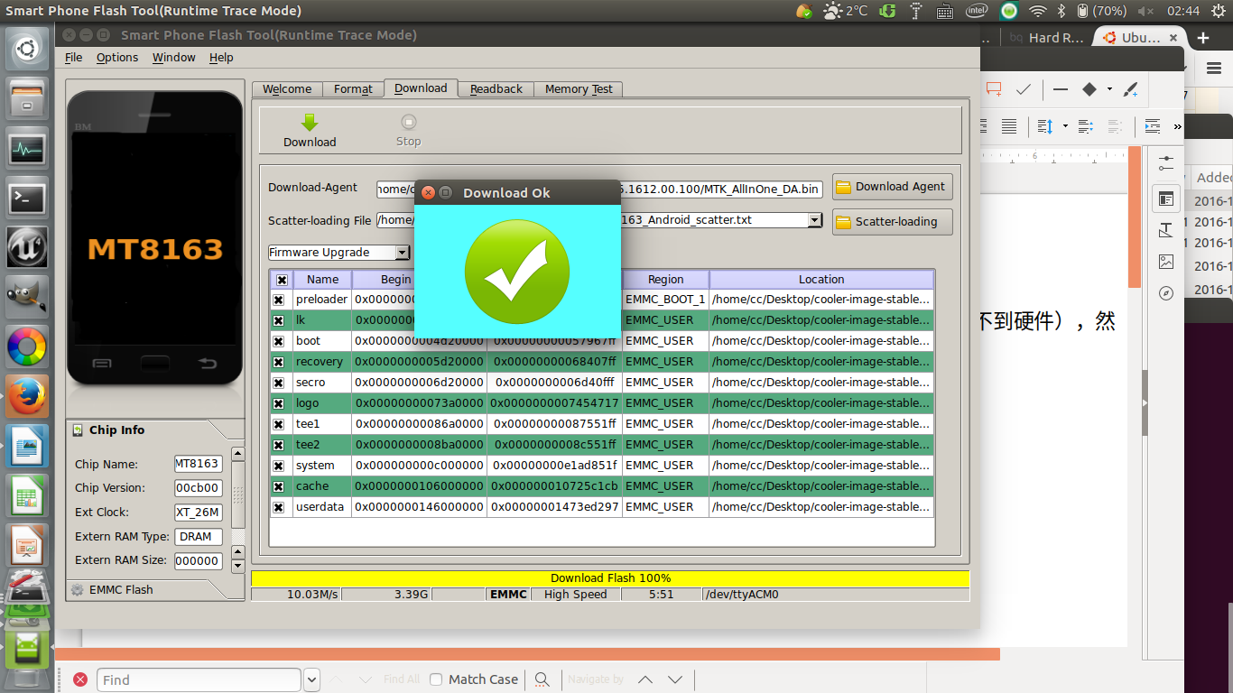Click the folder icon on Download Agent button
This screenshot has height=693, width=1233.
pyautogui.click(x=844, y=187)
